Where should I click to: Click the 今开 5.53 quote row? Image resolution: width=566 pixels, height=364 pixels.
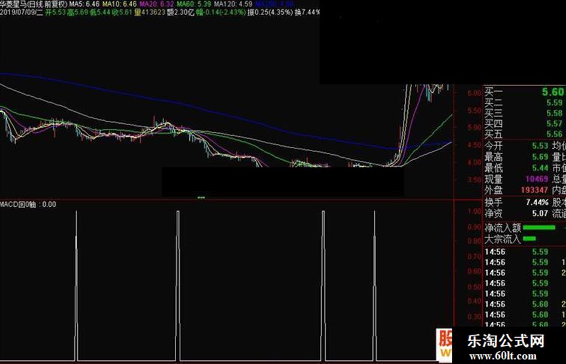516,146
